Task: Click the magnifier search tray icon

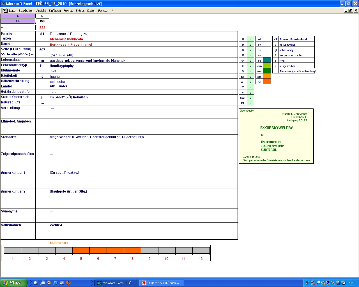Action: (318, 283)
